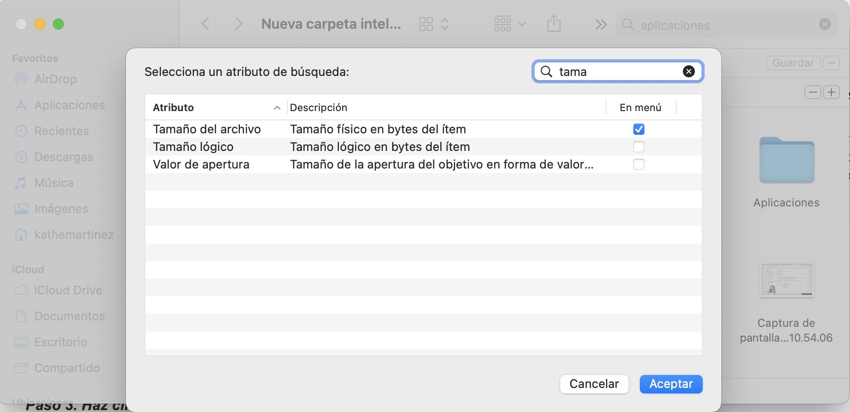Click the Finder search field with 'aplicaciones'

(726, 25)
